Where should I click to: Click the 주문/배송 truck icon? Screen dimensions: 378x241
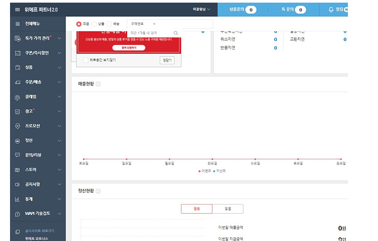pos(17,82)
